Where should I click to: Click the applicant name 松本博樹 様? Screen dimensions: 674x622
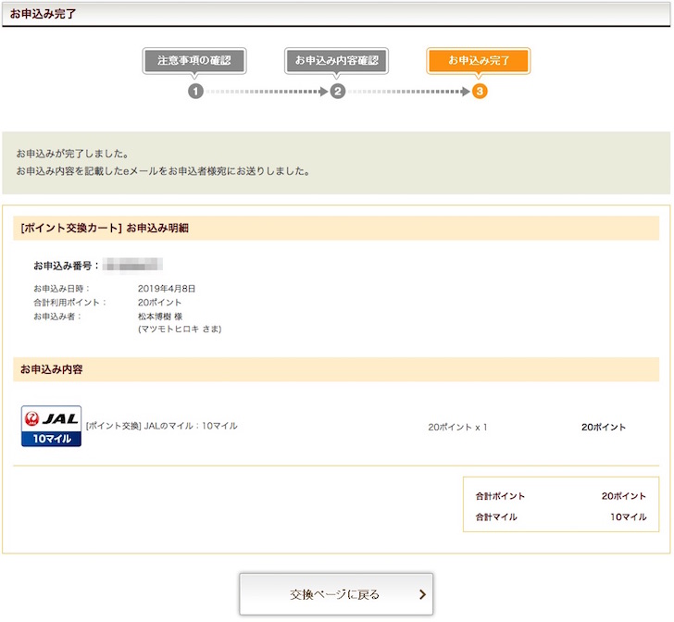[160, 317]
